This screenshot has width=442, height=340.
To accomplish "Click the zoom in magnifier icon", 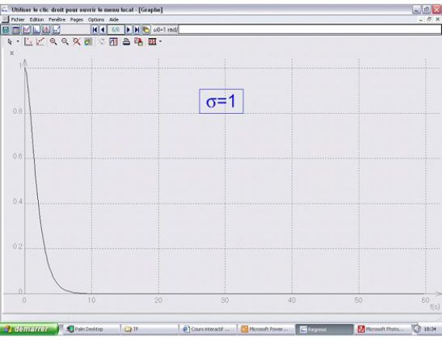I will [x=54, y=42].
